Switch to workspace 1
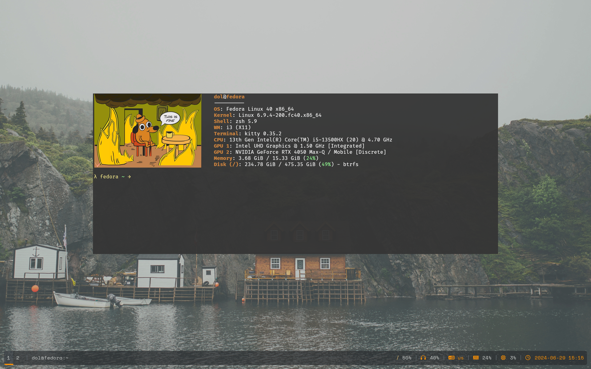This screenshot has width=591, height=369. click(x=9, y=358)
